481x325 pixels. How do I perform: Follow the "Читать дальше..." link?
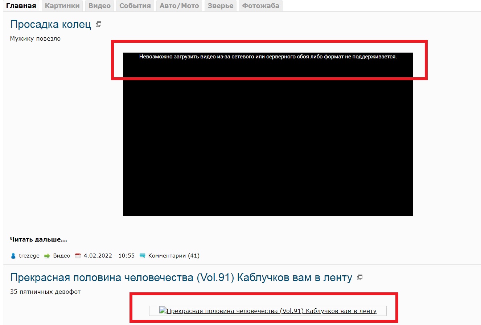click(x=38, y=239)
